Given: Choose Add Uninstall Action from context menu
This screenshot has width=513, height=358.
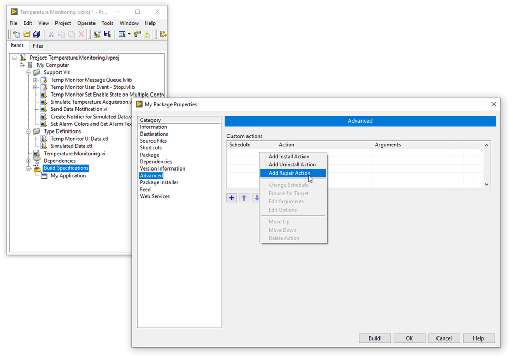Looking at the screenshot, I should 293,164.
